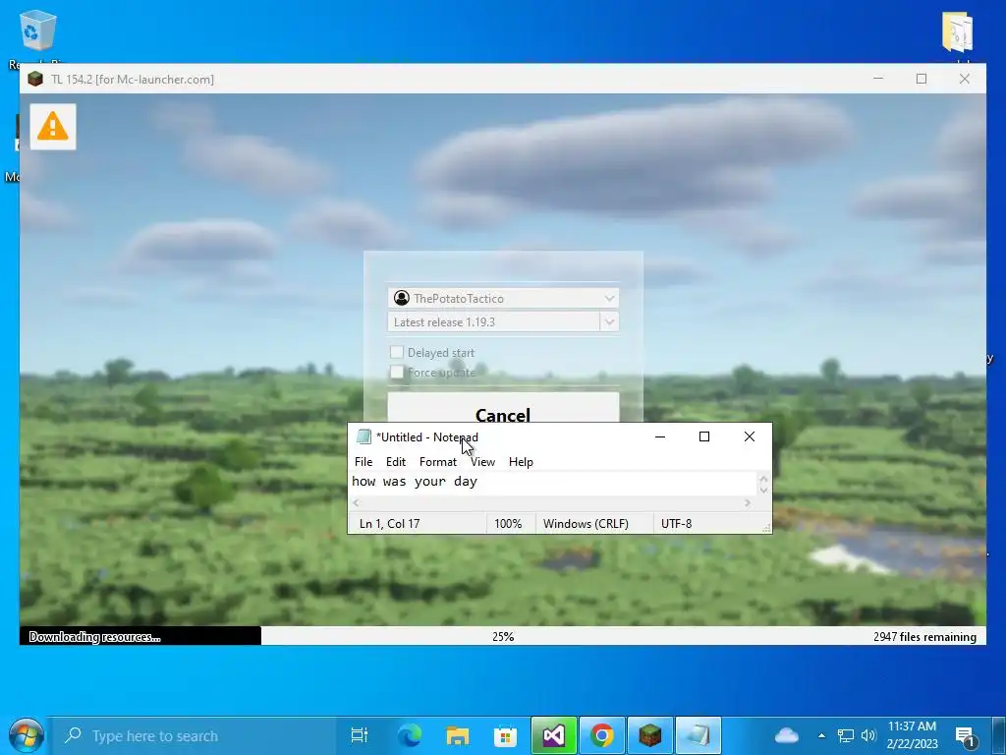
Task: Click Notepad horizontal scrollbar right arrow
Action: click(748, 502)
